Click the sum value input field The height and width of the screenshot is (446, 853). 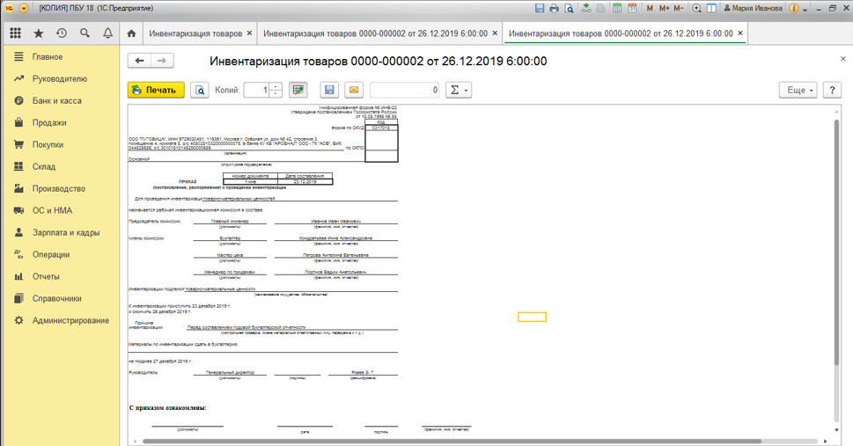[405, 90]
